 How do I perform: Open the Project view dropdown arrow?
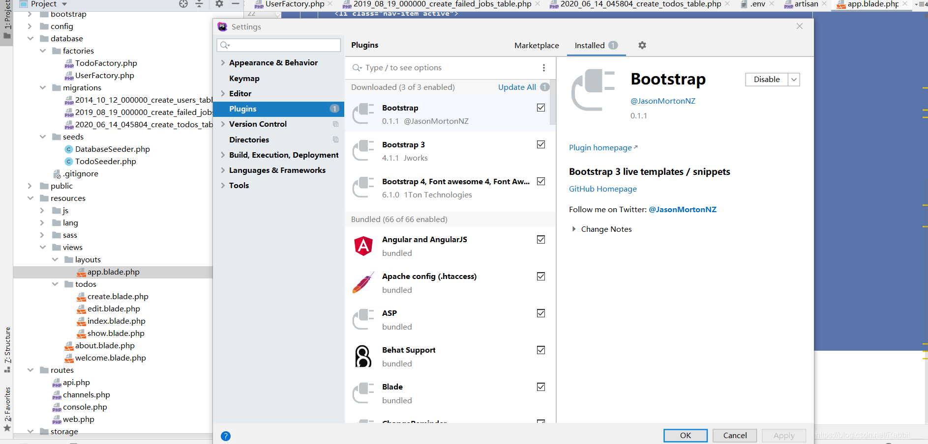pos(64,4)
